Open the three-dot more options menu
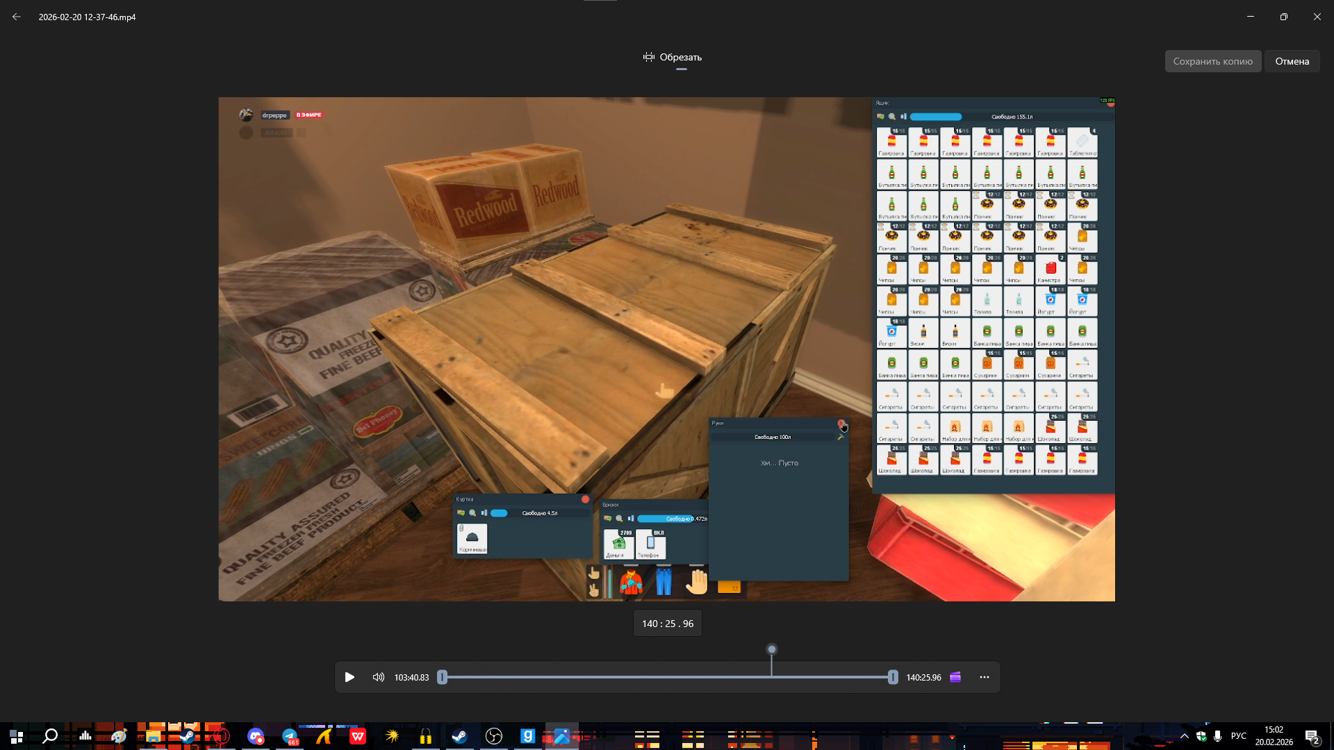1334x750 pixels. click(x=984, y=677)
